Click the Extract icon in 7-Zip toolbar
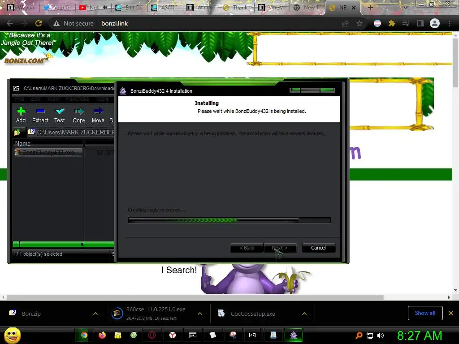The image size is (459, 344). [x=40, y=111]
